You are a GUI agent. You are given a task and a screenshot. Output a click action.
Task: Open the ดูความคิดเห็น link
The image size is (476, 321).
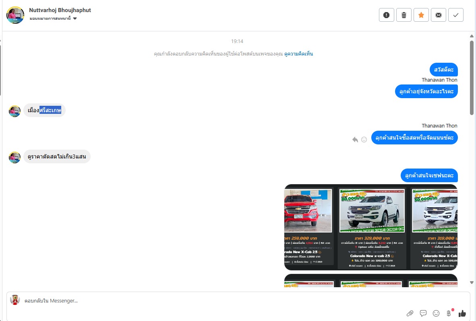point(298,54)
